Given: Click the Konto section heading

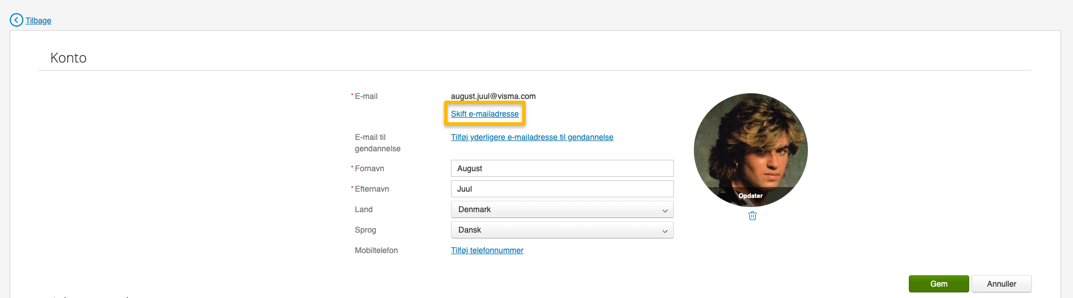Looking at the screenshot, I should click(x=68, y=58).
